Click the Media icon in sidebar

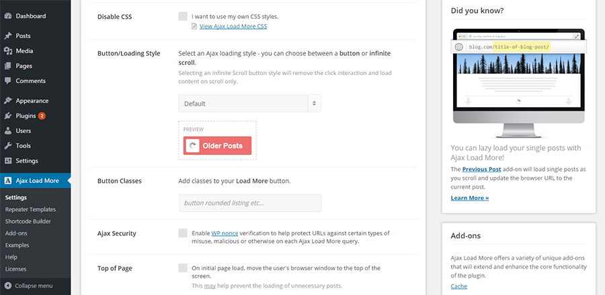click(7, 51)
